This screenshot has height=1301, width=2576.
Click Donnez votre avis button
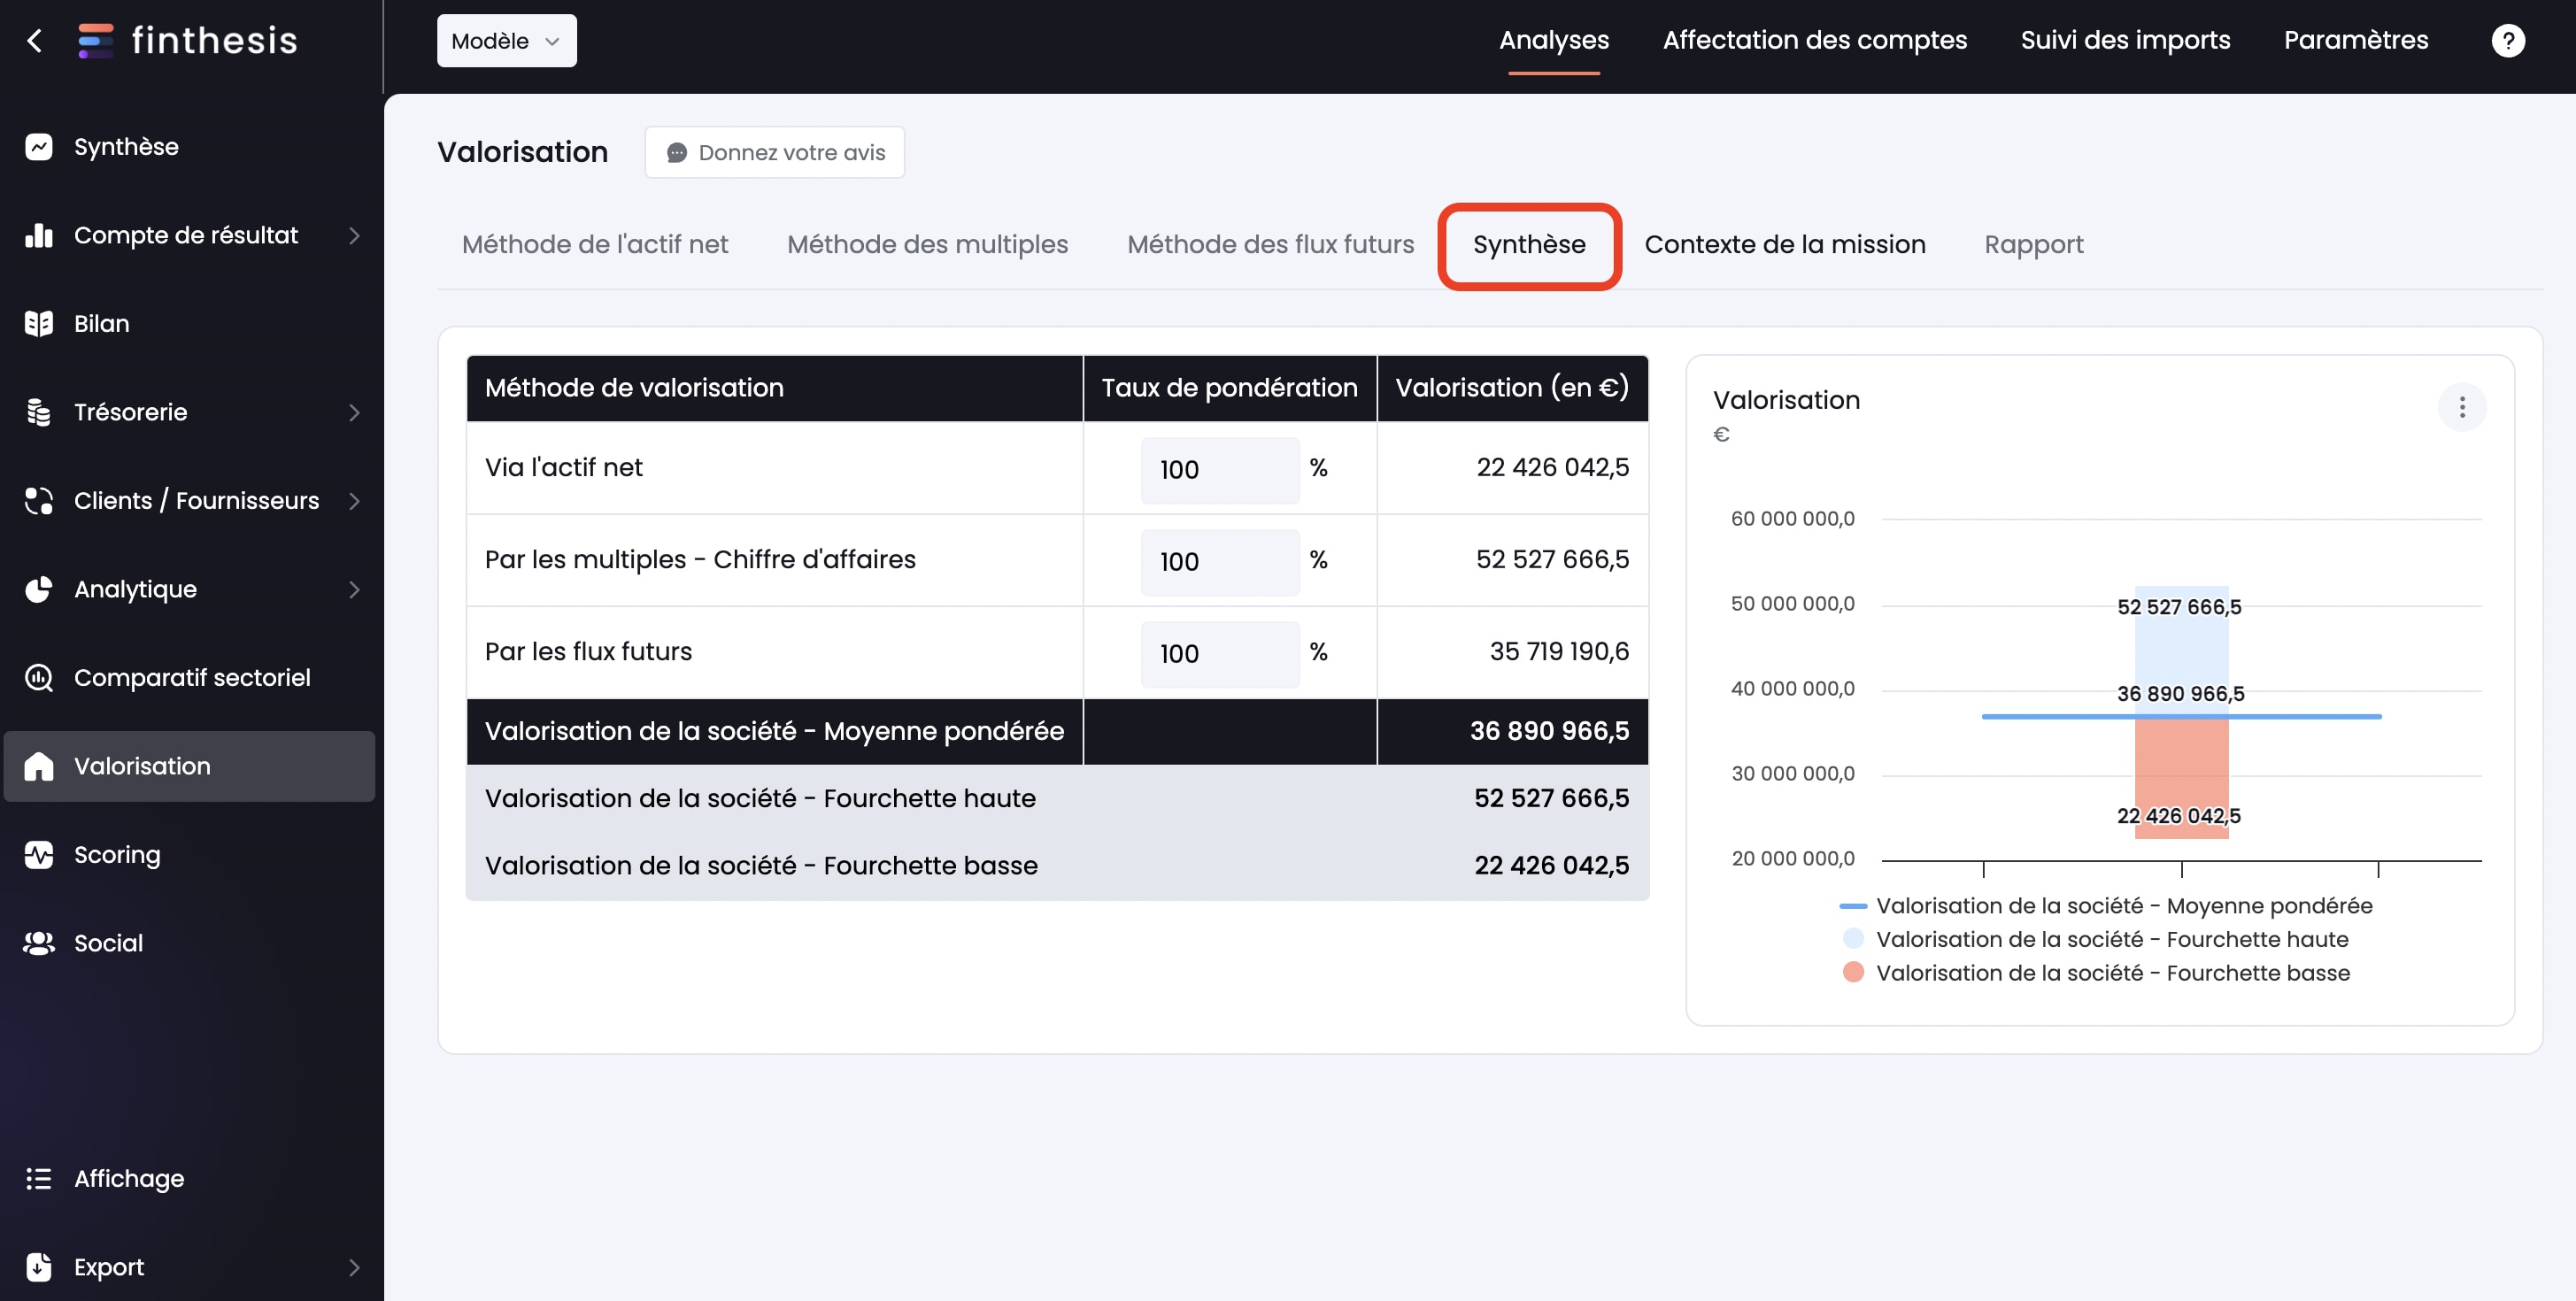(x=775, y=153)
